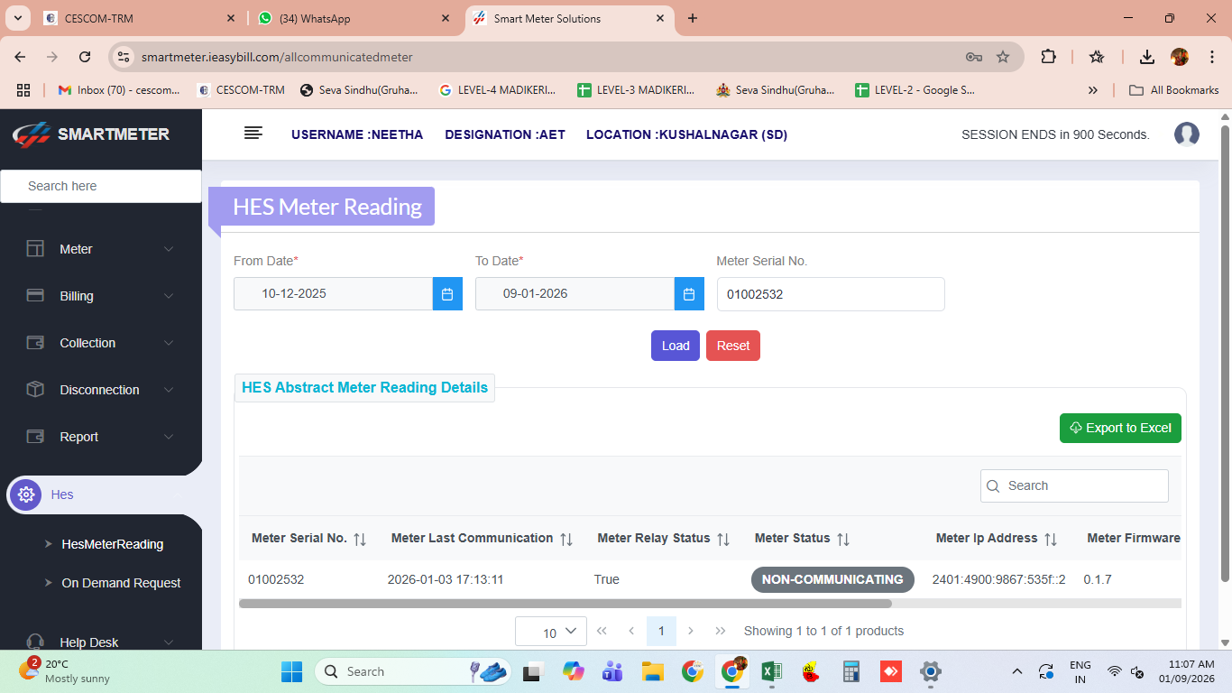Go to previous page of results
Image resolution: width=1232 pixels, height=693 pixels.
[x=631, y=631]
